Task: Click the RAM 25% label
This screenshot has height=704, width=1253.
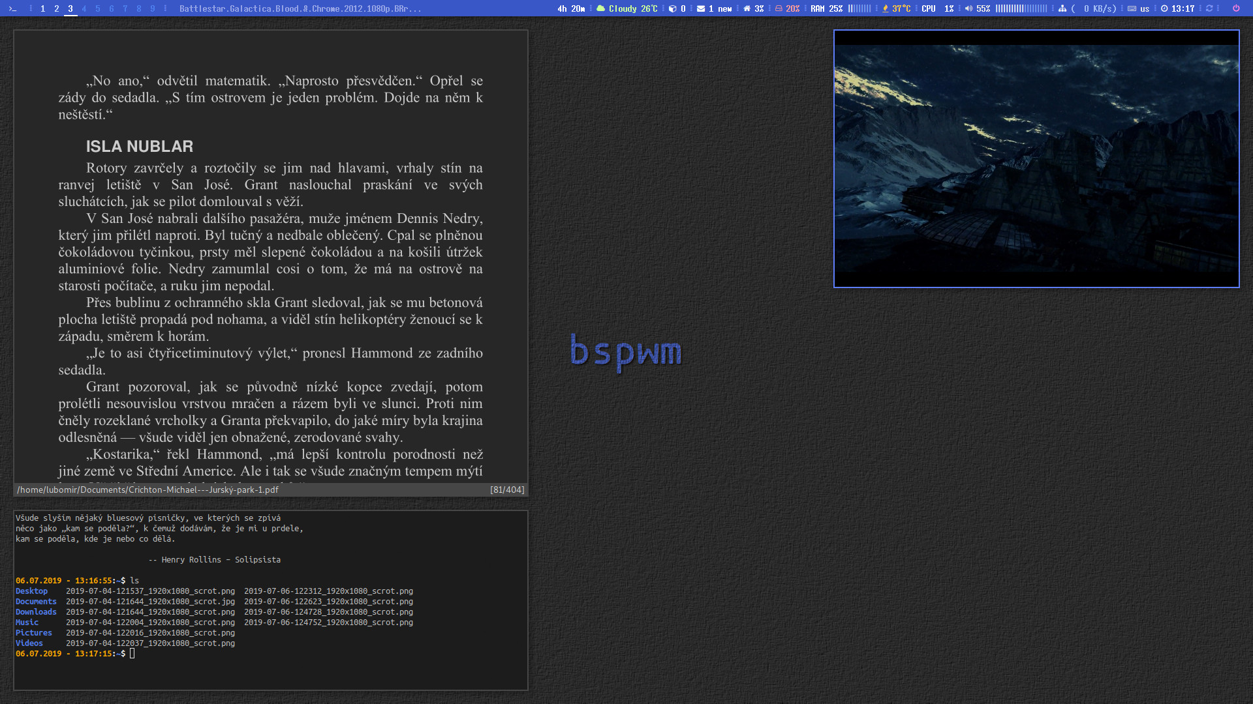Action: click(827, 8)
